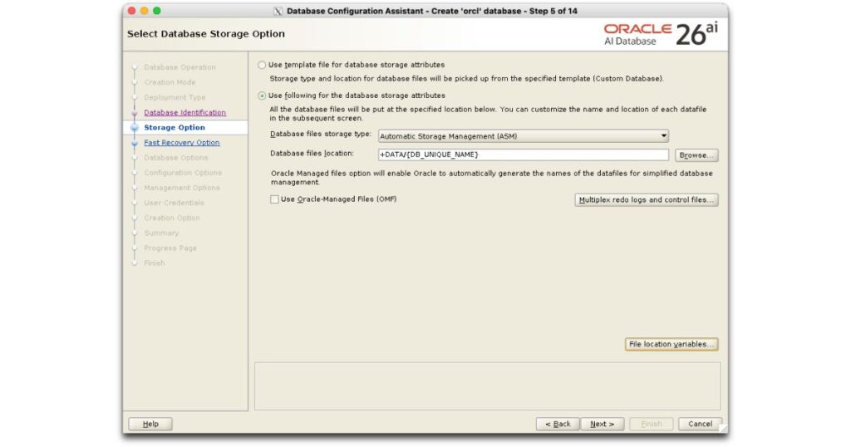Click the Database Identification step bullet icon

click(x=135, y=113)
